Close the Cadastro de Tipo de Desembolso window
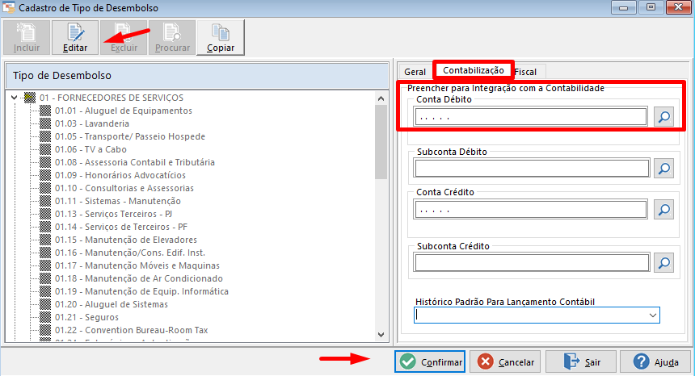 coord(679,7)
